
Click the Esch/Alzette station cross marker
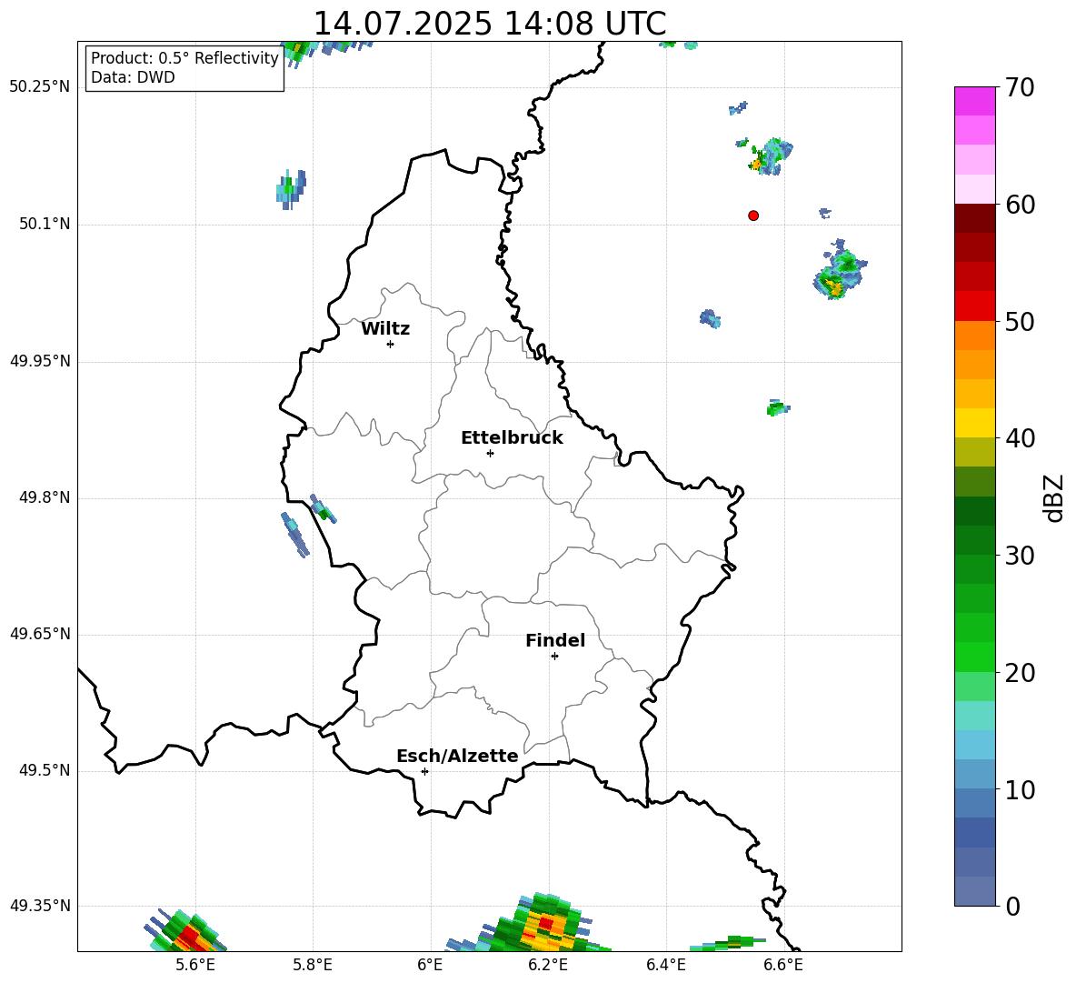[424, 771]
